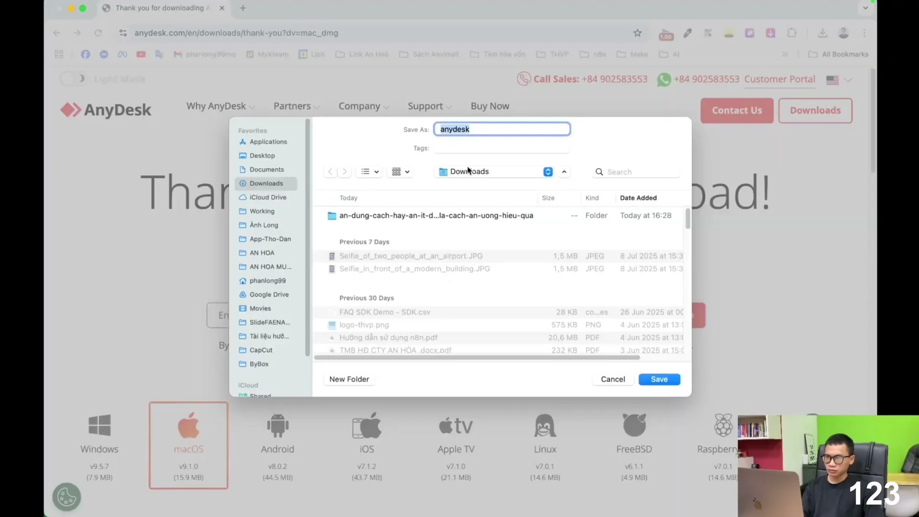Open the Support menu
Screen dimensions: 919x517
pos(429,106)
